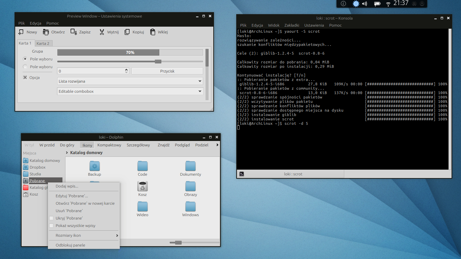461x259 pixels.
Task: Select the second Pole wyboru radio button
Action: pyautogui.click(x=25, y=67)
